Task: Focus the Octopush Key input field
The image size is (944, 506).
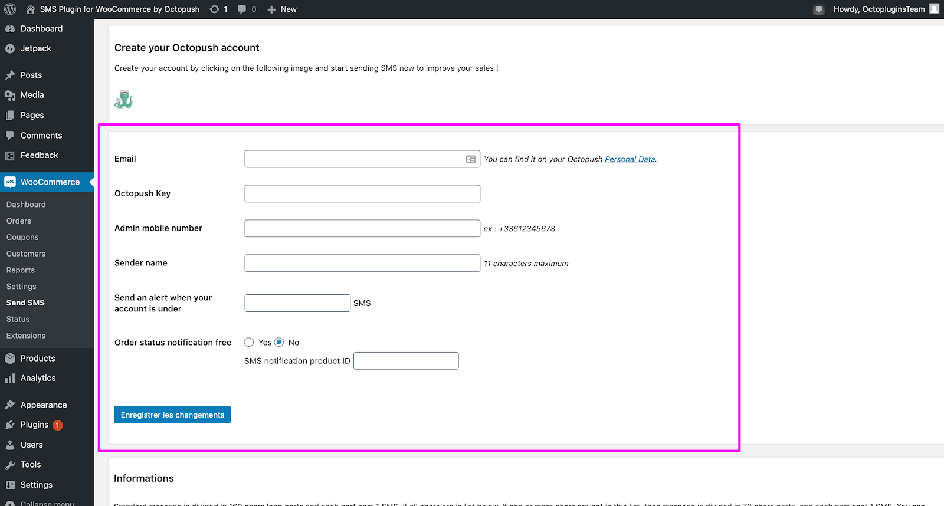Action: click(362, 193)
